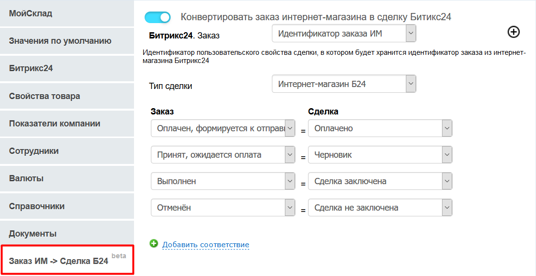
Task: Switch to Значения по умолчанию tab
Action: coord(67,41)
